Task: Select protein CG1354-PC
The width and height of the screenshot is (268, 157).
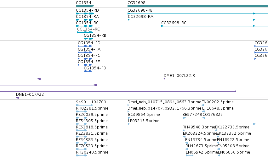Action: click(x=89, y=56)
